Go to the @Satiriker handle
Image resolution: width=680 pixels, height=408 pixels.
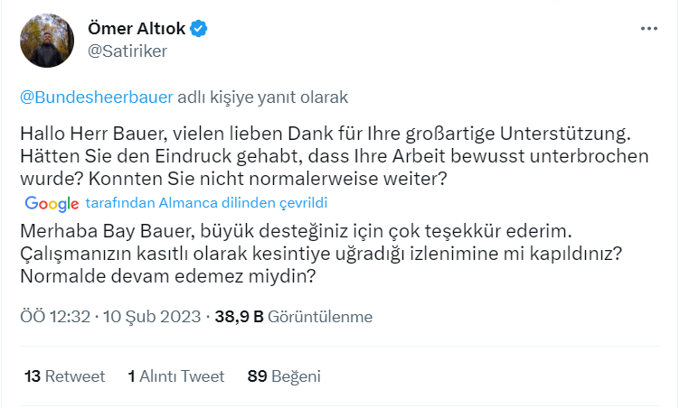point(127,51)
